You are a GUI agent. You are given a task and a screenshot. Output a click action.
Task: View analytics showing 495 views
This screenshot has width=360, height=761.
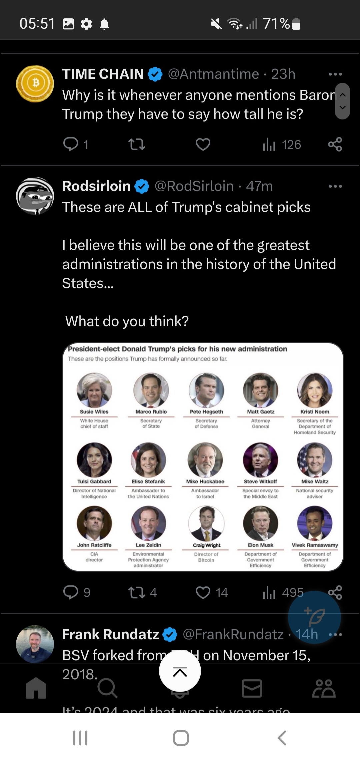283,592
